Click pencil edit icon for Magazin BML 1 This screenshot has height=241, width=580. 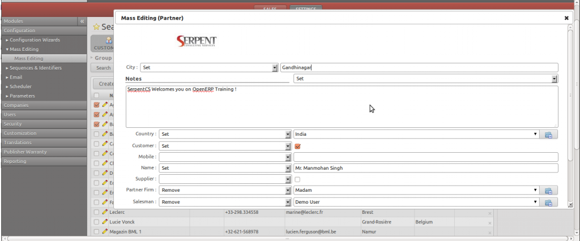tap(104, 232)
